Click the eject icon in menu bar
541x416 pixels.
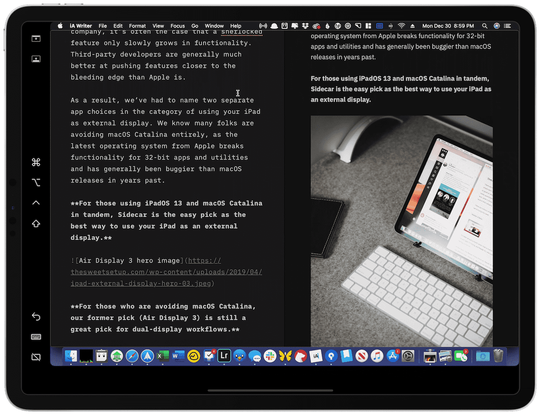click(412, 26)
